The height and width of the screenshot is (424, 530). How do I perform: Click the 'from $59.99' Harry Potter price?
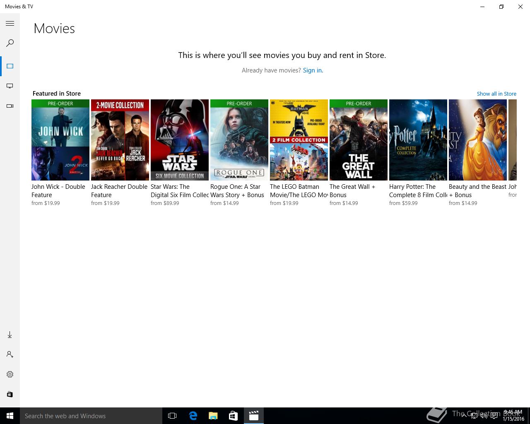[x=403, y=203]
